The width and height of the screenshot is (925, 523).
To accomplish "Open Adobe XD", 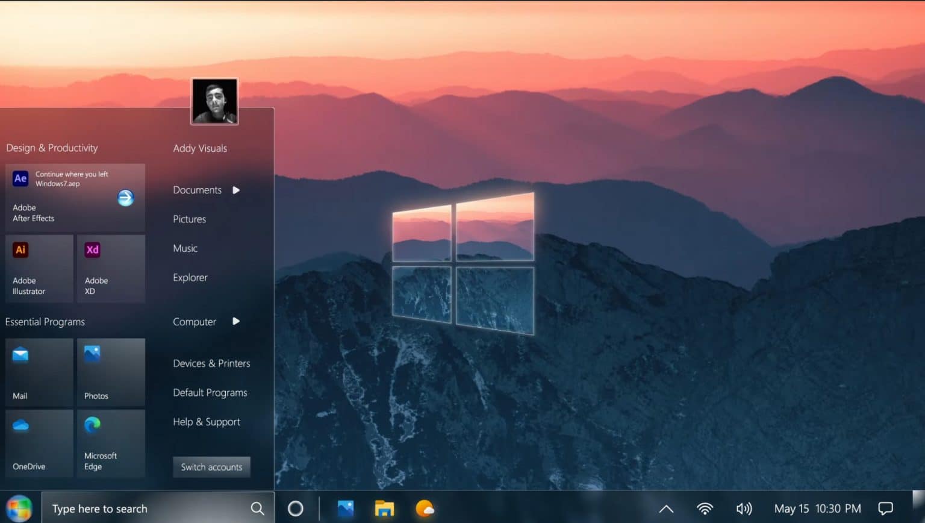I will tap(111, 268).
